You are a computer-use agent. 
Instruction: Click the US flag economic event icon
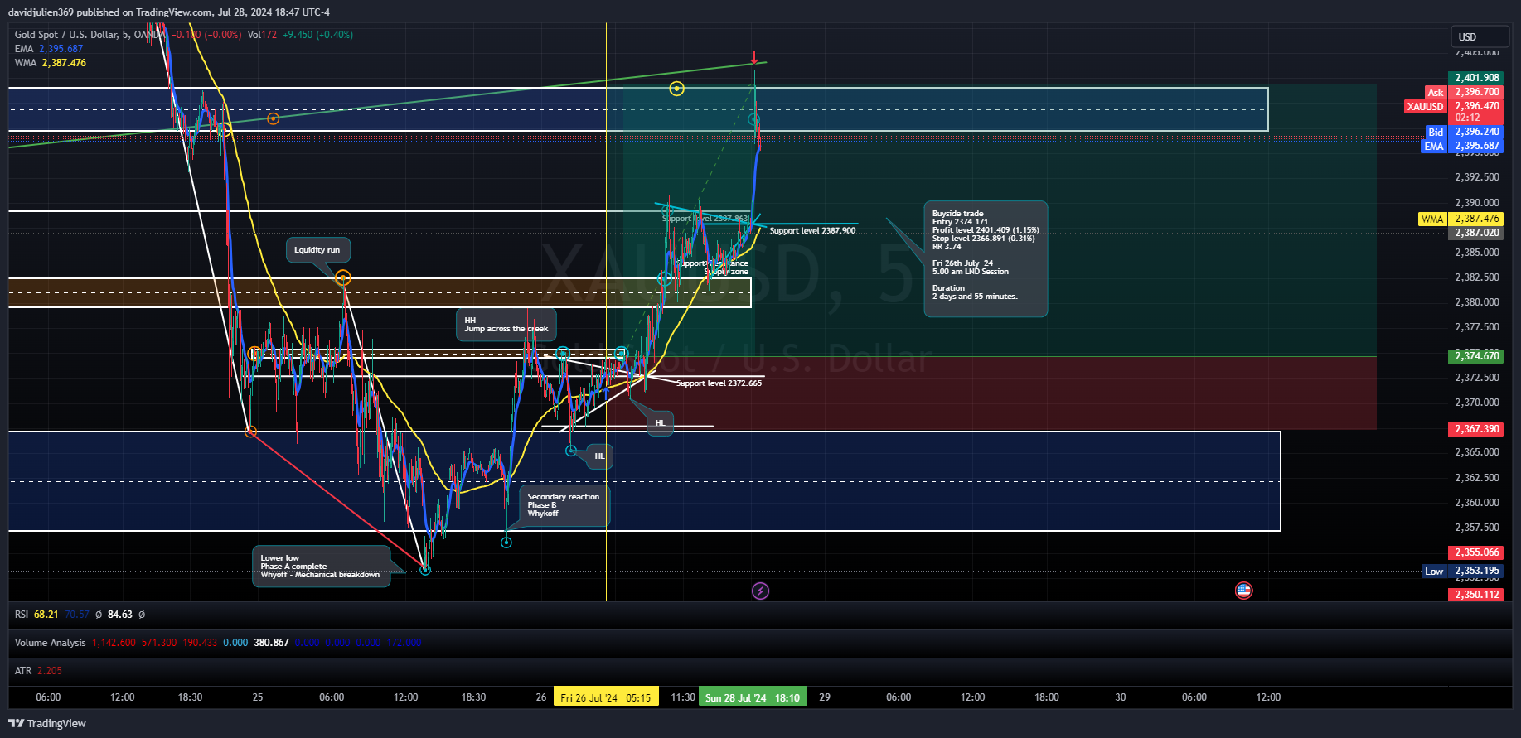[x=1243, y=591]
